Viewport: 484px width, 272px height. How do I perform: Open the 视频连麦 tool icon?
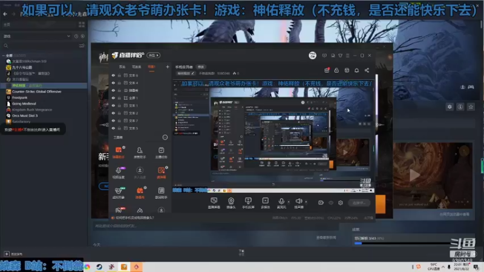pos(119,172)
